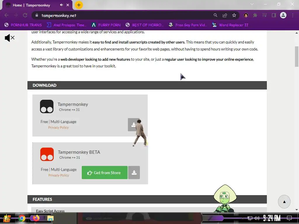Open the Chrome profile avatar
The image size is (299, 224).
pyautogui.click(x=283, y=15)
